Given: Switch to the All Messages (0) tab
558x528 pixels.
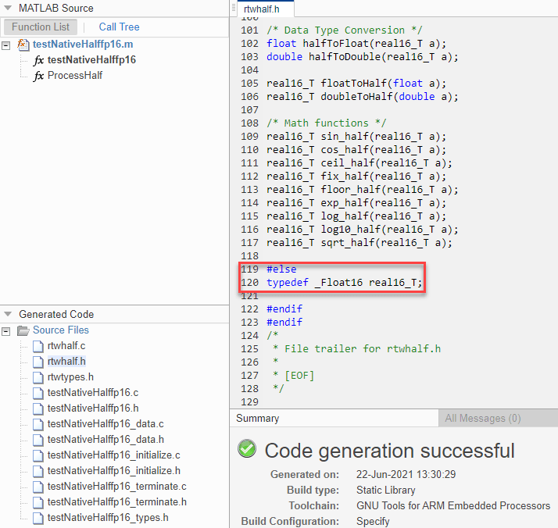Looking at the screenshot, I should (483, 418).
